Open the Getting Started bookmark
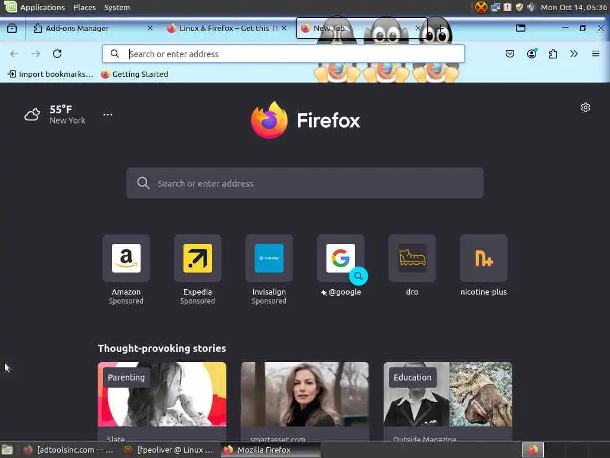The height and width of the screenshot is (458, 610). click(135, 74)
